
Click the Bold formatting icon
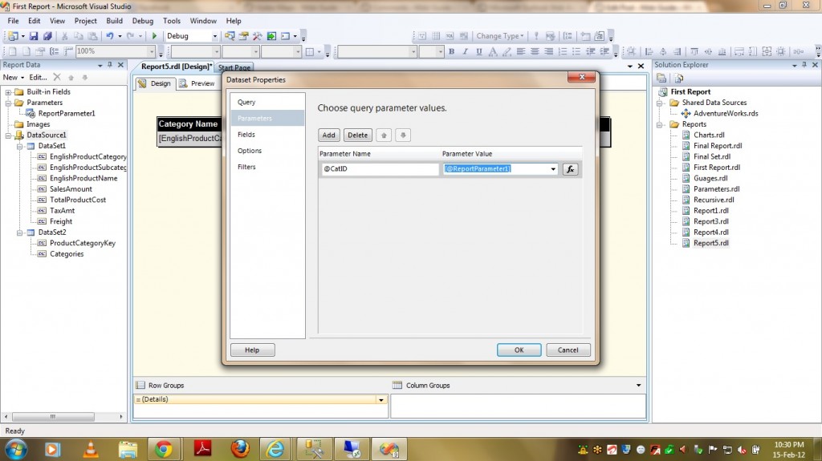pos(452,52)
